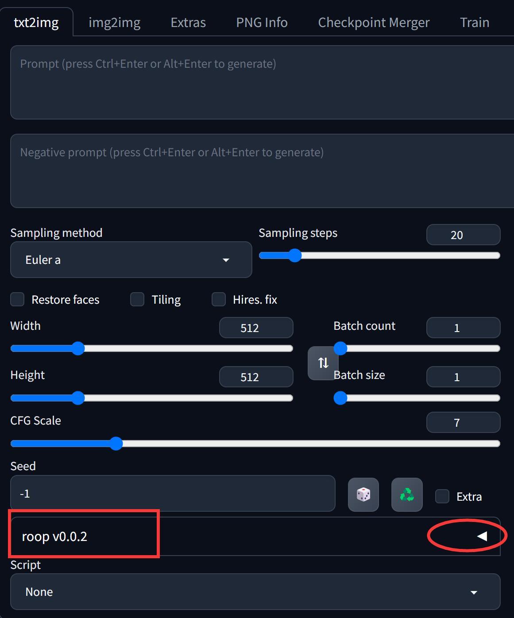Open the Extras tab

188,22
